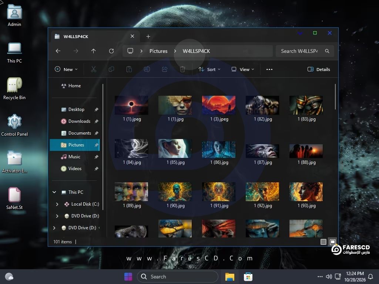This screenshot has width=379, height=284.
Task: Unpin Desktop from quick access
Action: pos(97,109)
